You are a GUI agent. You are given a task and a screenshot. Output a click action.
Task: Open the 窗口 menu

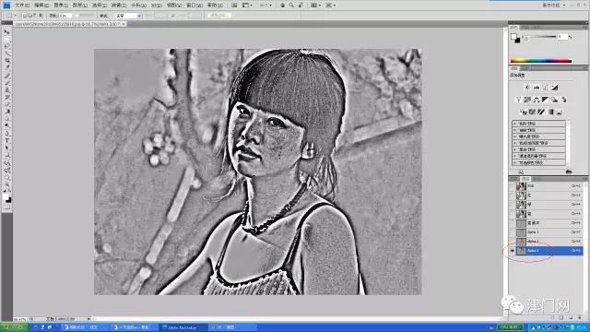[x=195, y=6]
